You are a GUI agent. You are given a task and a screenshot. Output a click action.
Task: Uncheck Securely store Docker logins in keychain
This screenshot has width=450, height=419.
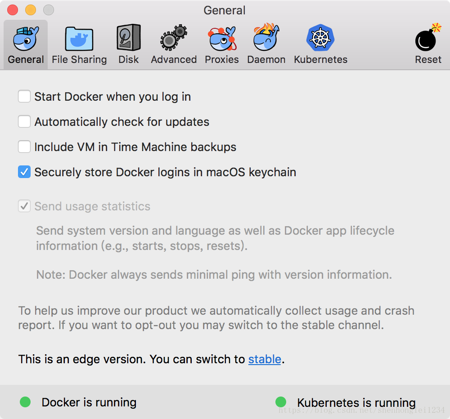24,172
